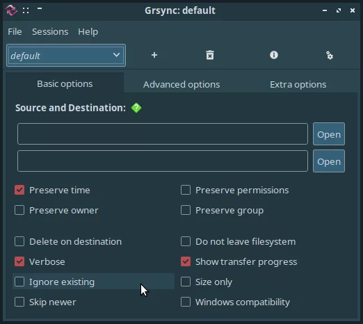Click the gears execute icon in the toolbar

point(330,56)
